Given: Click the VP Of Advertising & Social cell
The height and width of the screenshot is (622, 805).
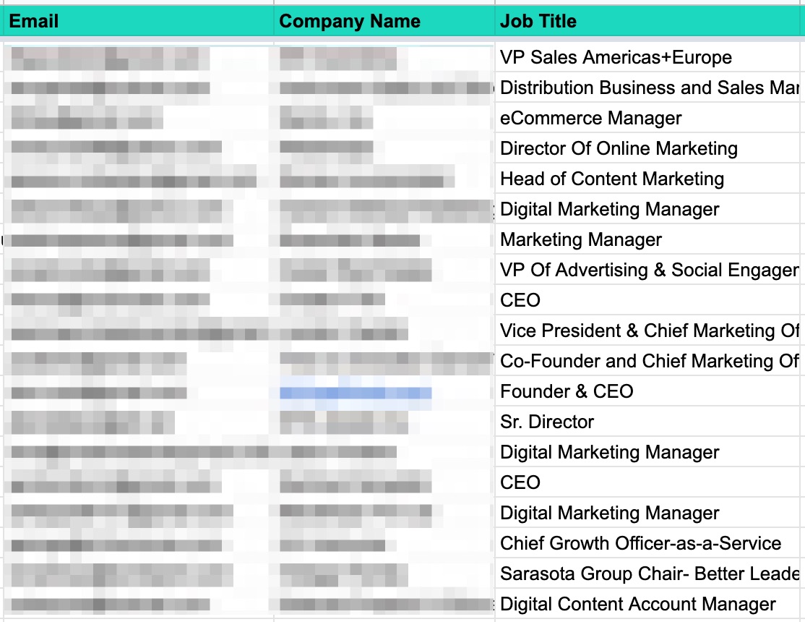Looking at the screenshot, I should [649, 270].
